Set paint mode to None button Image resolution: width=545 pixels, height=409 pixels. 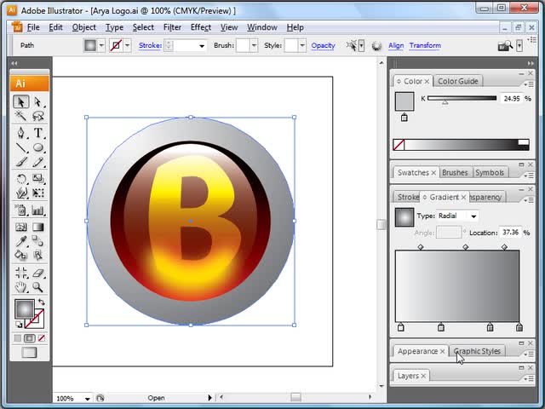tap(42, 338)
